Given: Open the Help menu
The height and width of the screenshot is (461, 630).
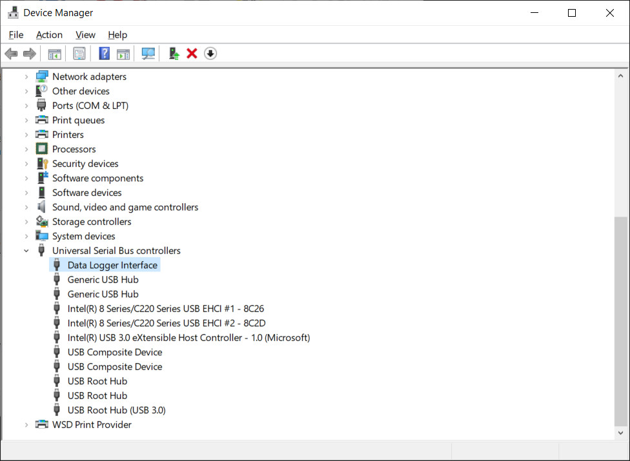Looking at the screenshot, I should (117, 35).
